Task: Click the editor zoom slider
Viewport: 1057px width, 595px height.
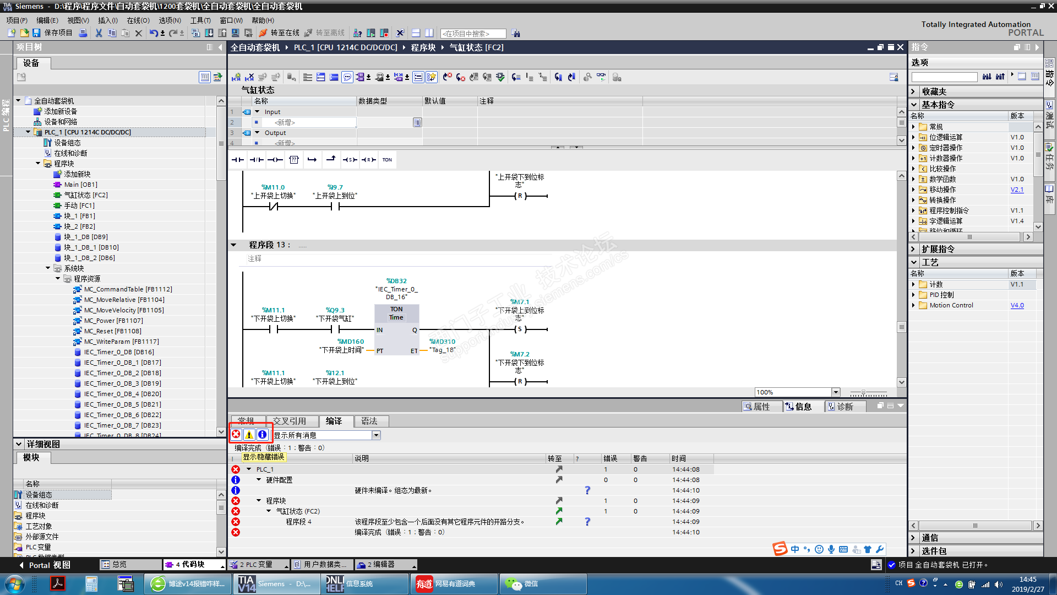Action: [863, 392]
